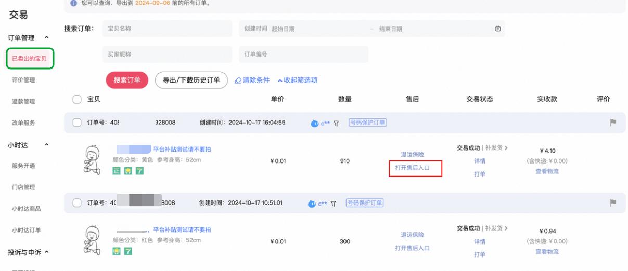Click the 7 badge on 黄色 item

point(139,171)
